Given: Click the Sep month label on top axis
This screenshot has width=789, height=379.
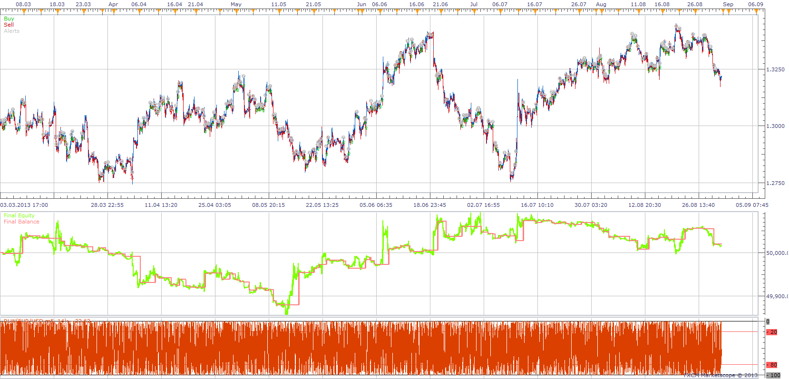Looking at the screenshot, I should click(728, 4).
